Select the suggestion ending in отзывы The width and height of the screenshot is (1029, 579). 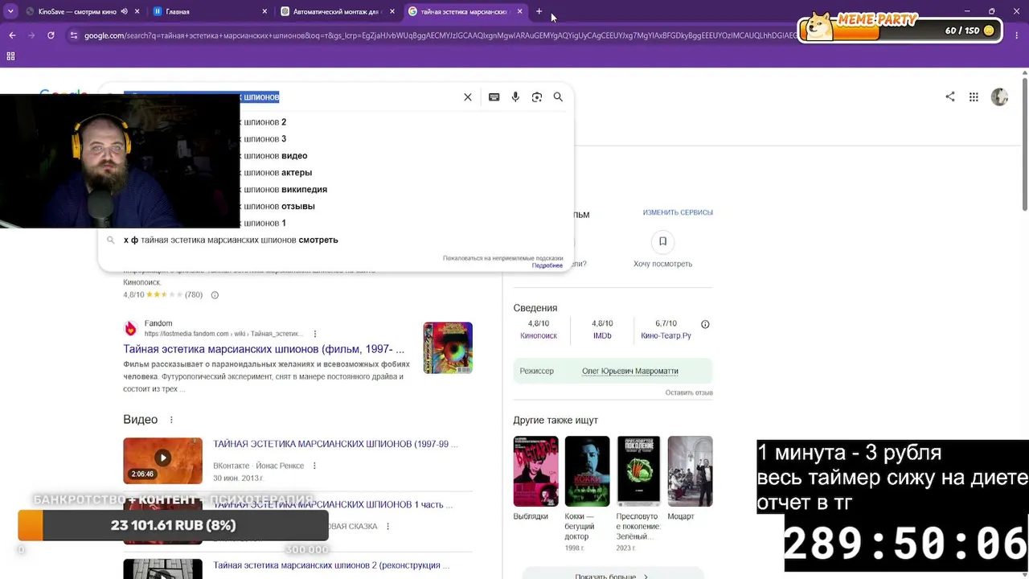tap(336, 207)
